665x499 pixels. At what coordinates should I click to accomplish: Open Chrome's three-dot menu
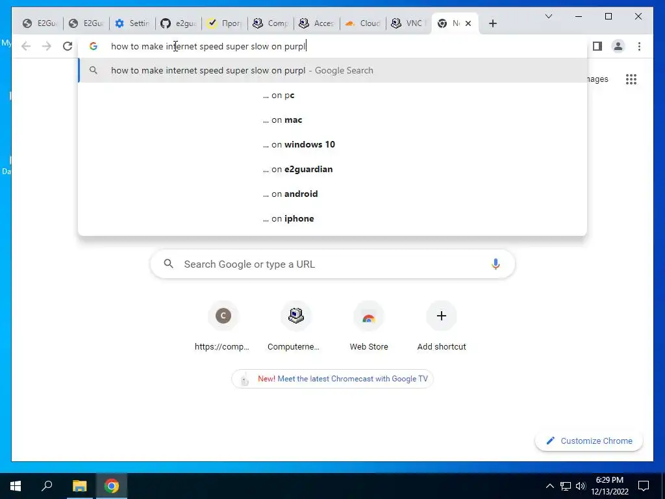(639, 46)
